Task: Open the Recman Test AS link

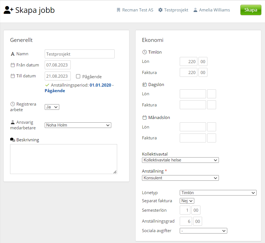Action: click(x=138, y=10)
